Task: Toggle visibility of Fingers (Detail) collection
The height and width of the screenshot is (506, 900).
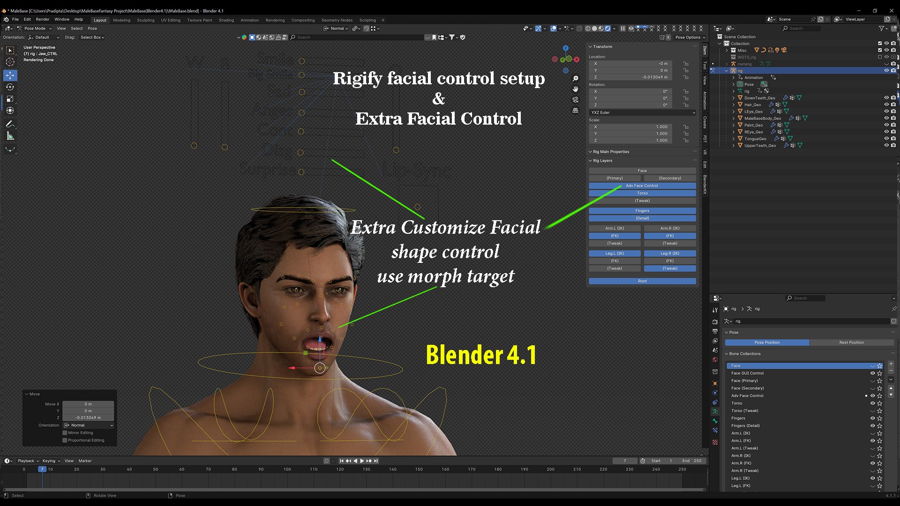Action: pos(872,426)
